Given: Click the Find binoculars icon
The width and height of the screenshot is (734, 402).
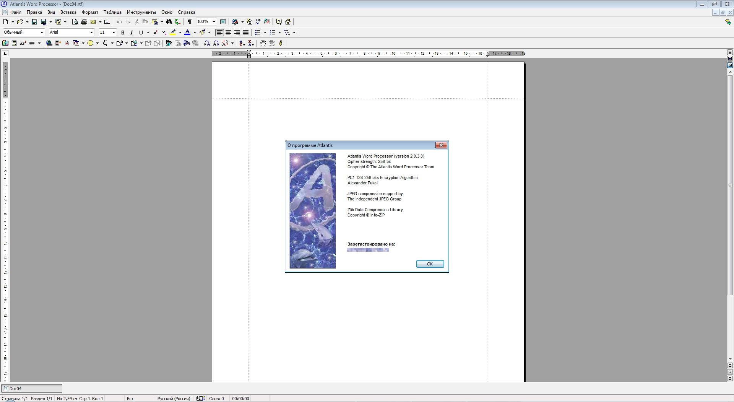Looking at the screenshot, I should click(169, 22).
